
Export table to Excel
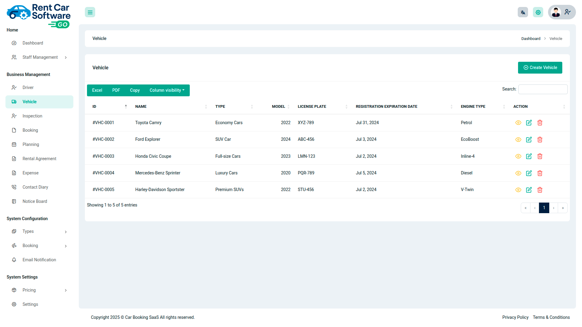tap(97, 90)
